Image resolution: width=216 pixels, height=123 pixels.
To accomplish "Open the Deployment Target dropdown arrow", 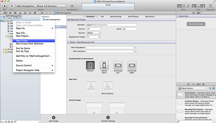I will click(99, 37).
